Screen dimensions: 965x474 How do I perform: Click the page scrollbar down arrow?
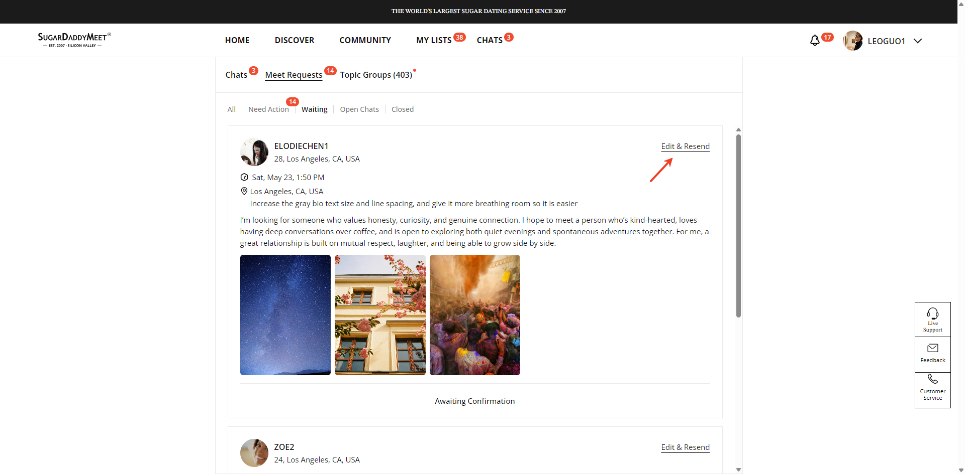click(x=961, y=470)
